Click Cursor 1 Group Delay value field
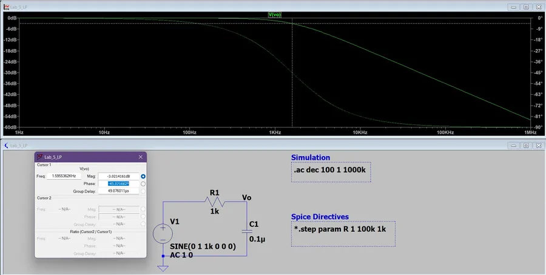The height and width of the screenshot is (275, 546). pyautogui.click(x=119, y=191)
